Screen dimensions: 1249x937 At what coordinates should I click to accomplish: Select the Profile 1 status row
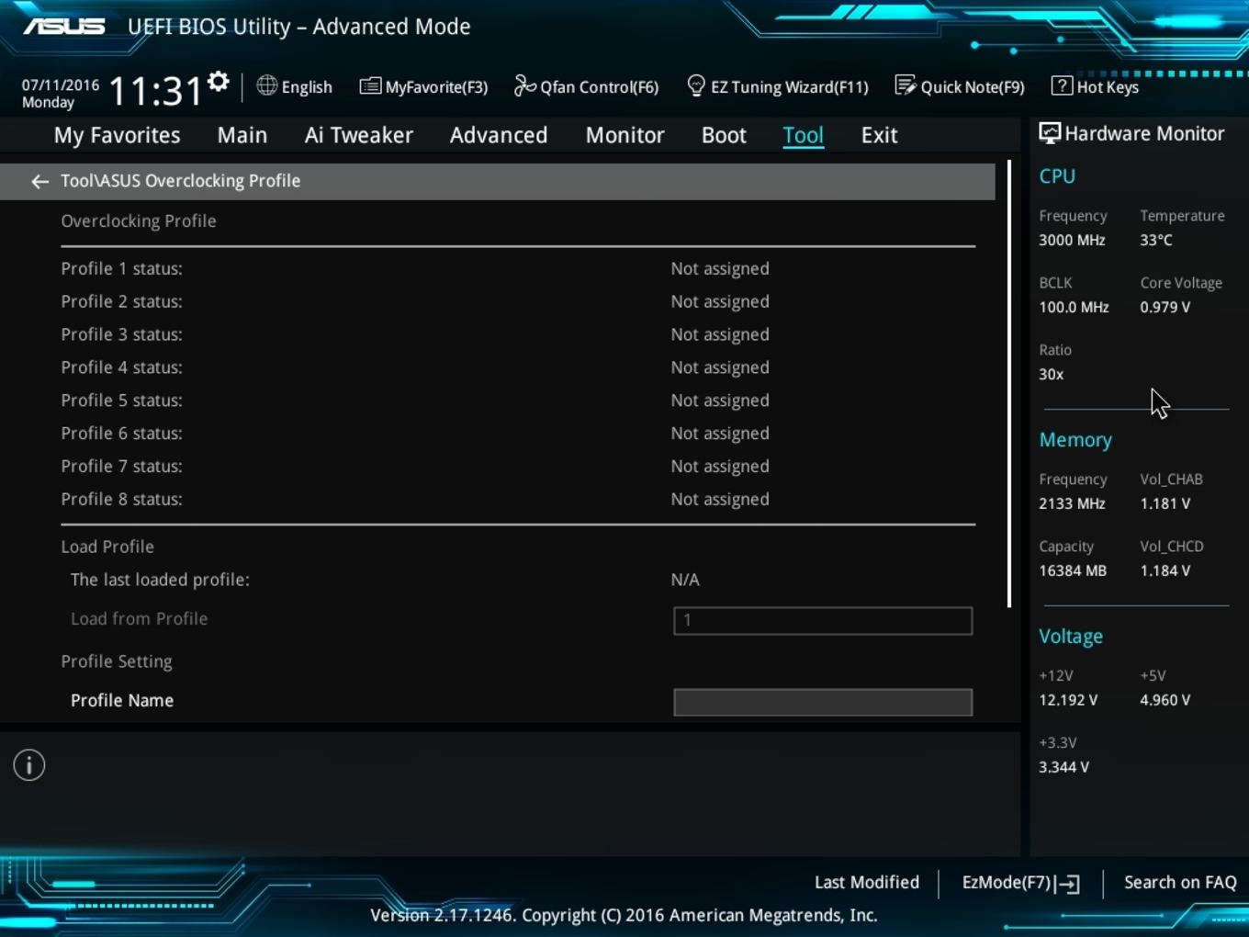pyautogui.click(x=518, y=268)
